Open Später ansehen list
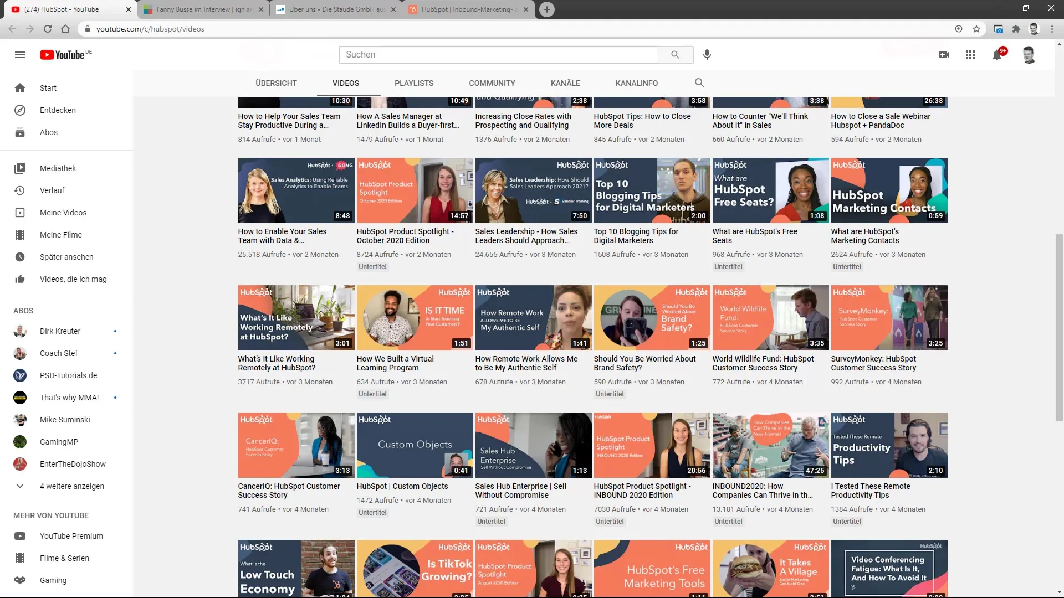1064x598 pixels. [66, 257]
